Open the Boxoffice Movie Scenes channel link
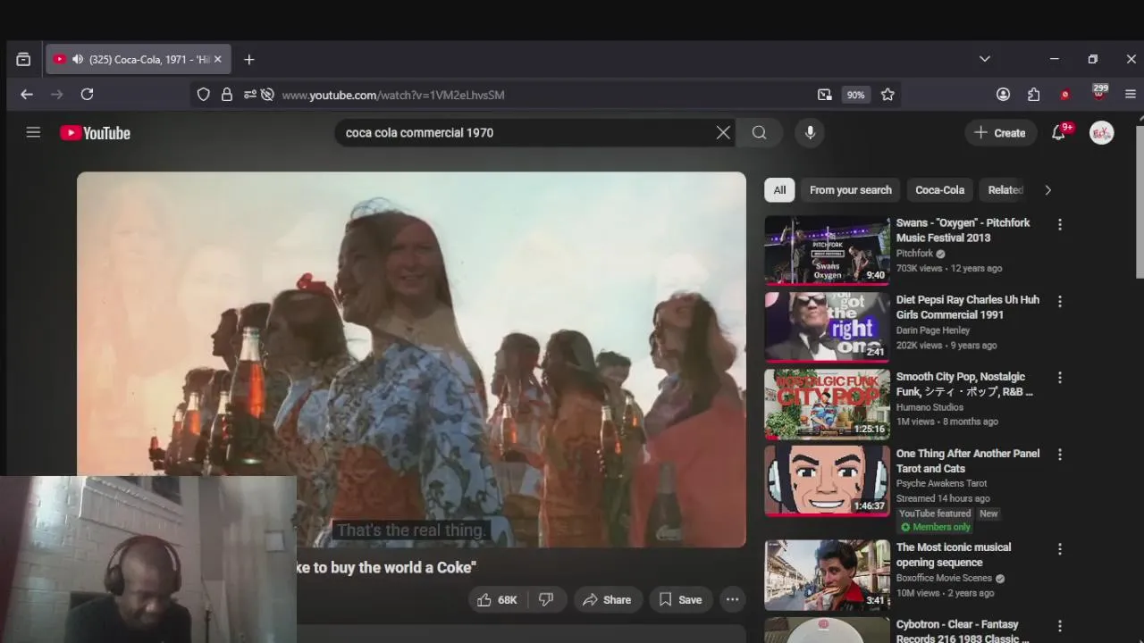The height and width of the screenshot is (643, 1144). pos(944,578)
